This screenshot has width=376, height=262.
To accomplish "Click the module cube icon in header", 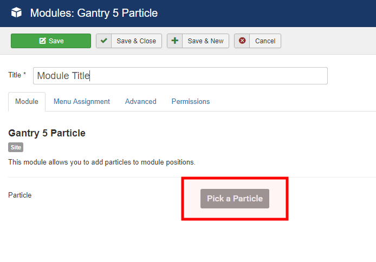I will tap(16, 13).
